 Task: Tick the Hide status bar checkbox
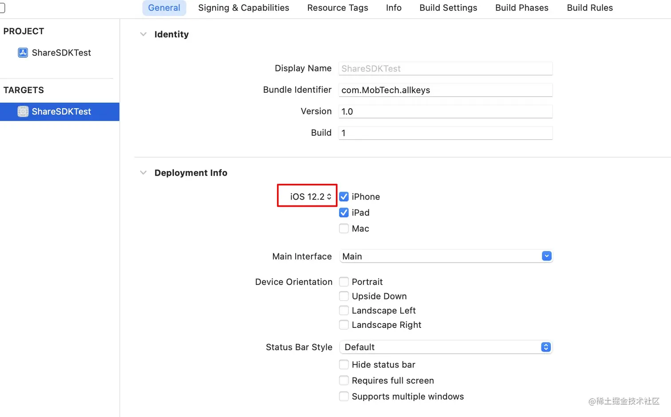(x=344, y=365)
